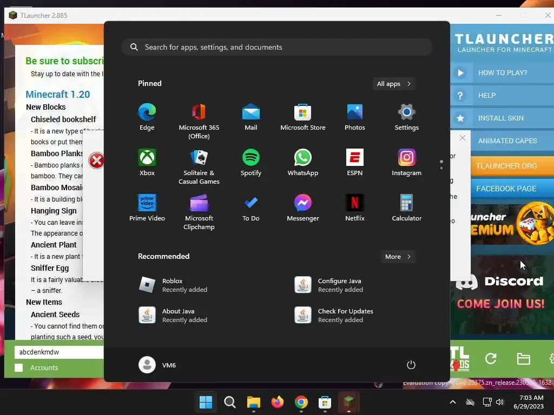The image size is (554, 415).
Task: Launch Microsoft Clipchamp
Action: coord(199,212)
